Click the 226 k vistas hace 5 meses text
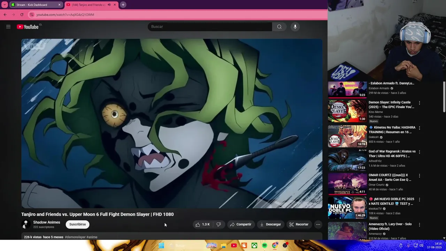Image resolution: width=446 pixels, height=251 pixels. [44, 237]
